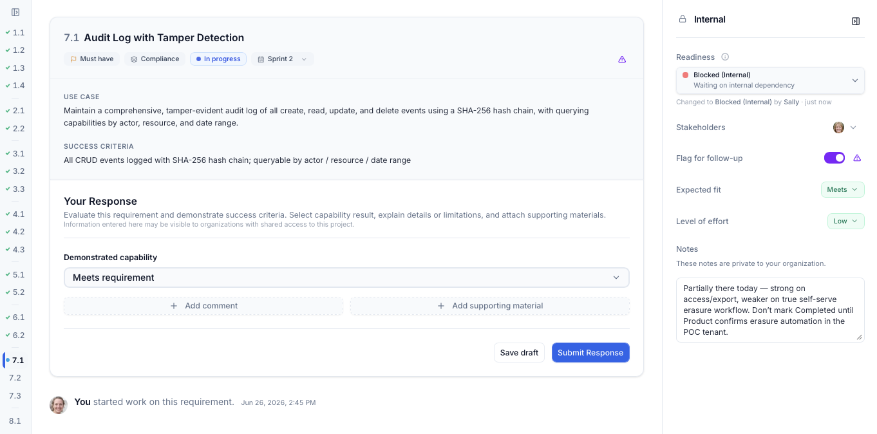Expand the Stakeholders chevron
Screen dimensions: 877x434
[x=853, y=127]
